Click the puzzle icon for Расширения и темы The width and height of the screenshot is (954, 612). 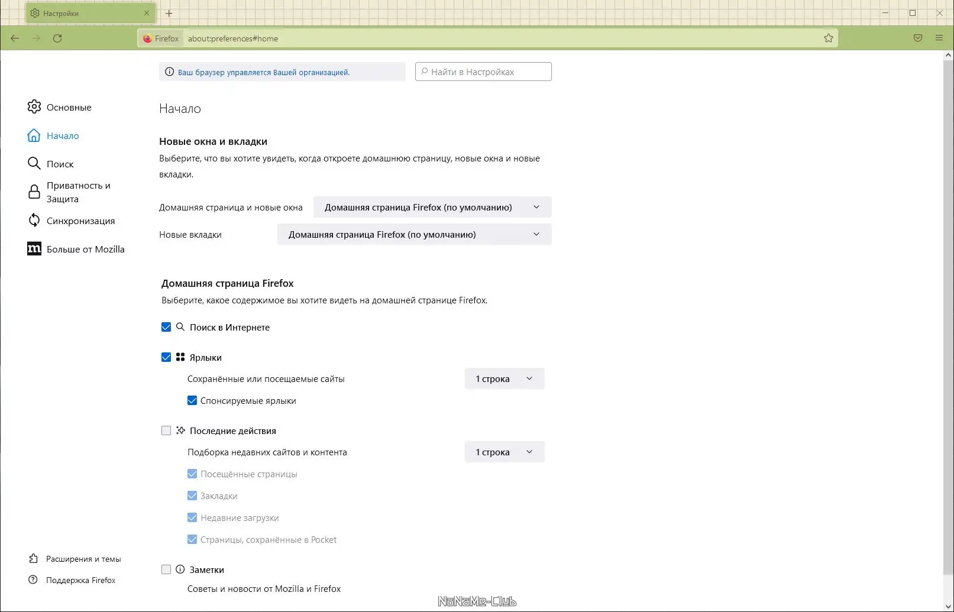[x=33, y=559]
